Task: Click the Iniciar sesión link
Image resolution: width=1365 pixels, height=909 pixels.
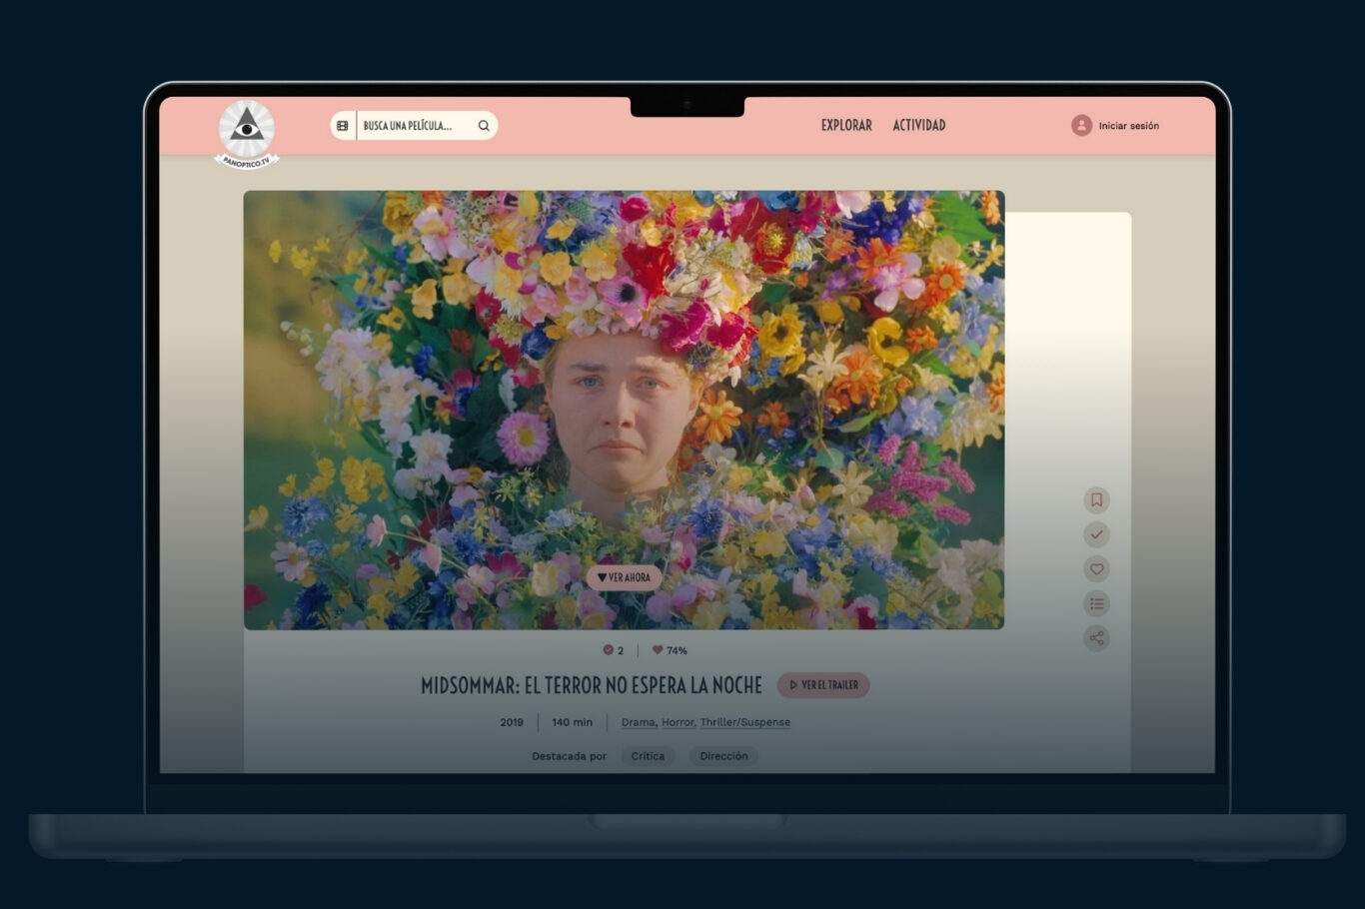Action: [1129, 126]
